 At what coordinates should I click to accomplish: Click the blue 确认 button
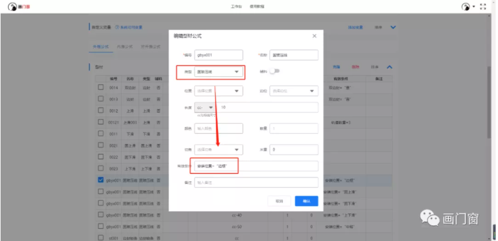pos(306,200)
